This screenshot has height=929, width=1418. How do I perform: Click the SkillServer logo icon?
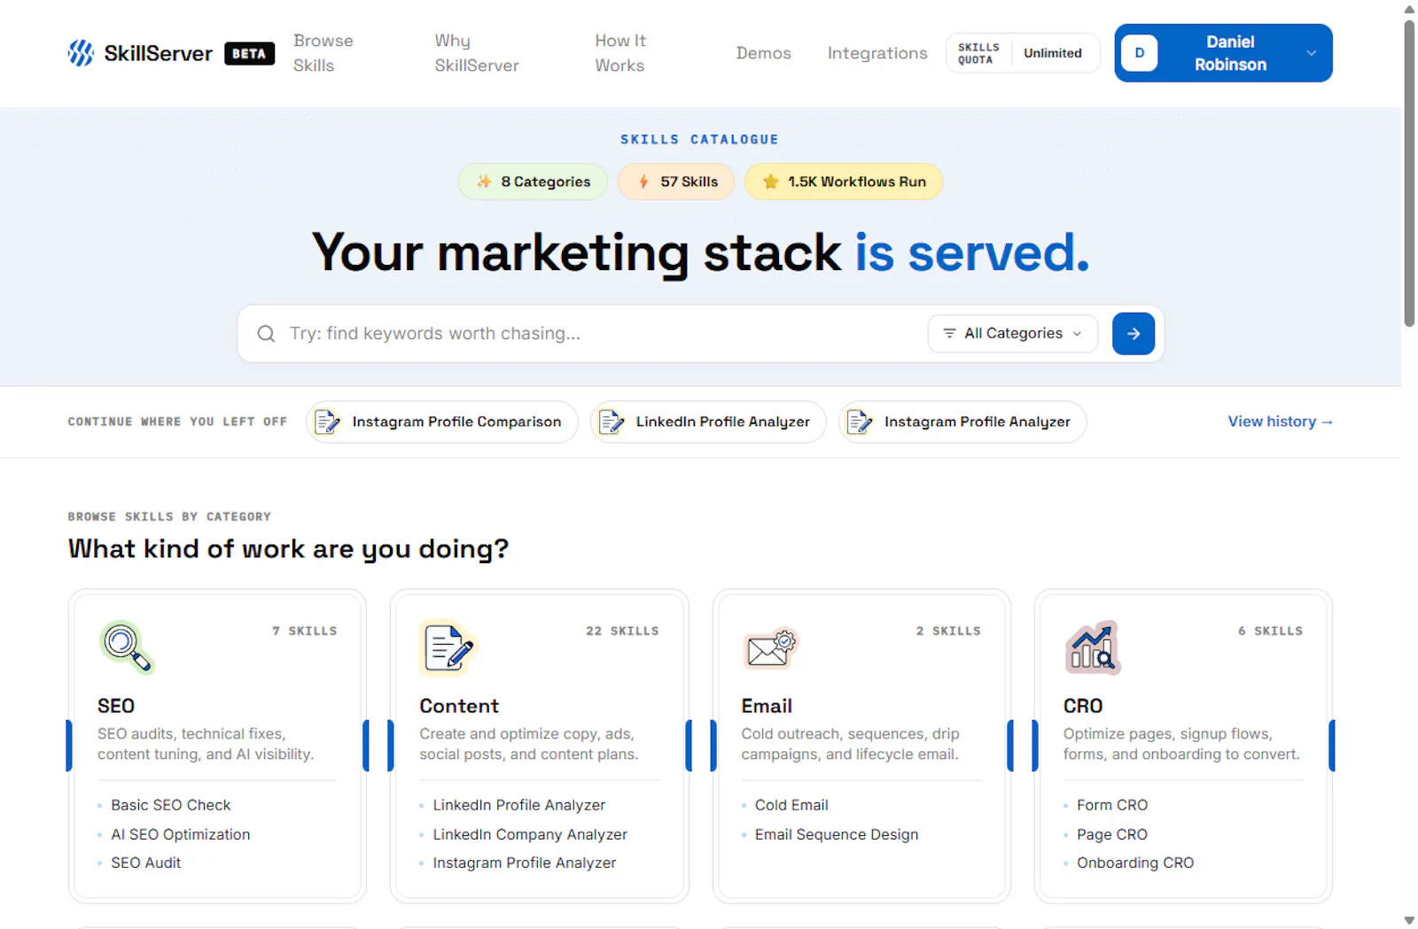[x=81, y=53]
